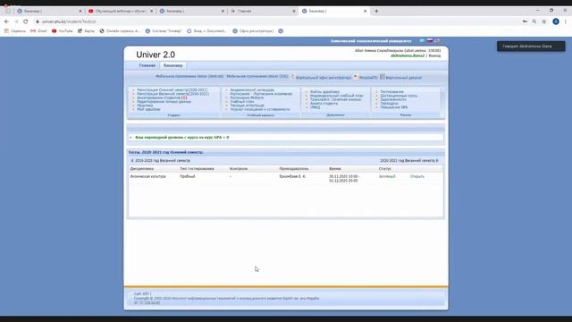Screen dimensions: 572x322
Task: Open the Анкета студента link
Action: coord(324,104)
